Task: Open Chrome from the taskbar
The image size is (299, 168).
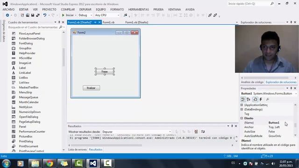Action: click(x=50, y=163)
